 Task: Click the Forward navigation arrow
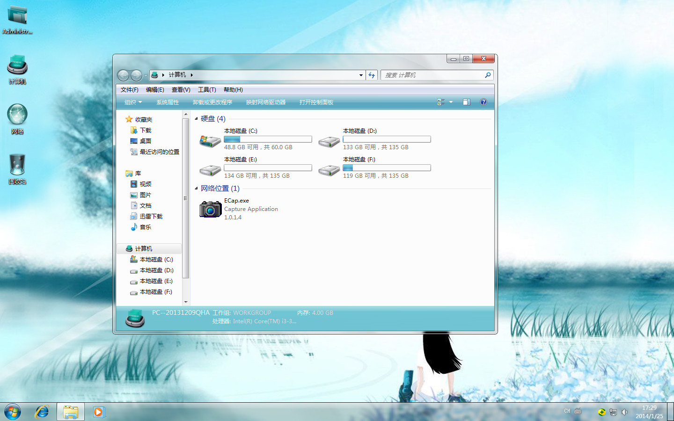136,75
